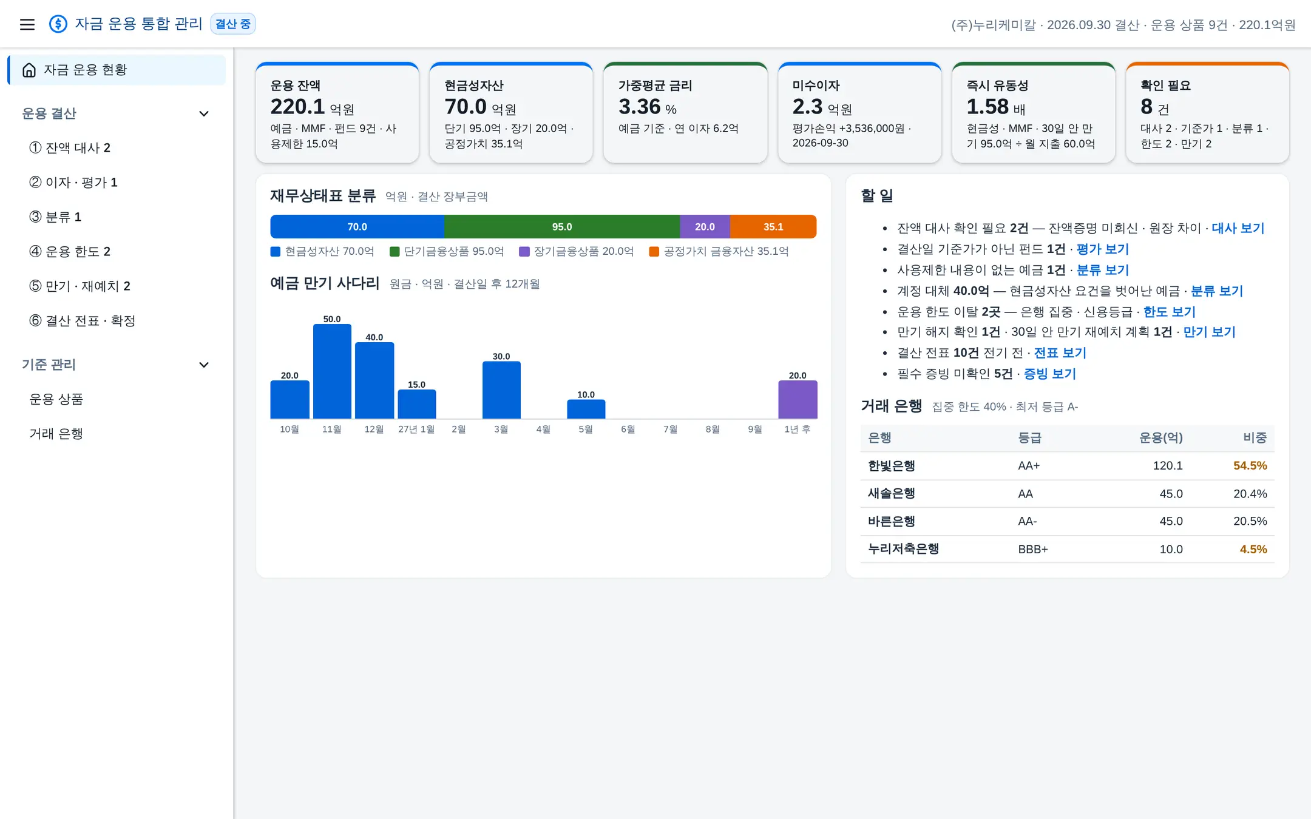1311x819 pixels.
Task: Open ⑥ 결산 전표 · 확정 item
Action: point(117,321)
